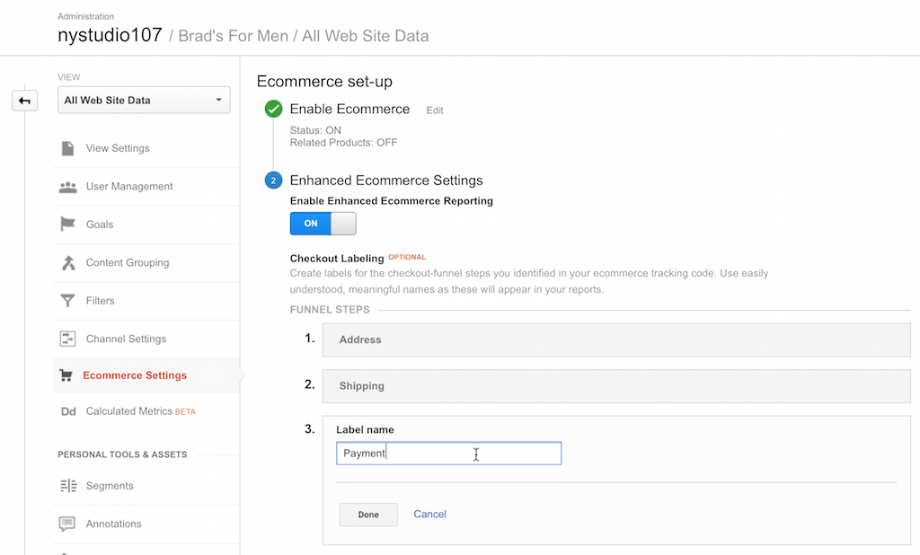Open Ecommerce Settings in the sidebar
920x555 pixels.
(135, 375)
